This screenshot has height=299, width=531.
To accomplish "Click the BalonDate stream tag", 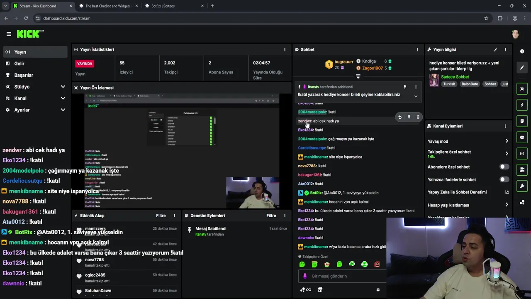I will (x=470, y=84).
